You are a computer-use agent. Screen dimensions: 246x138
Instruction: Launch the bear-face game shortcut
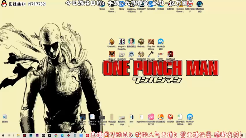tap(141, 43)
